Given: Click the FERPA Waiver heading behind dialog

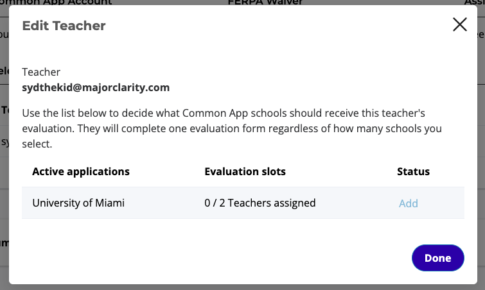Looking at the screenshot, I should tap(265, 3).
